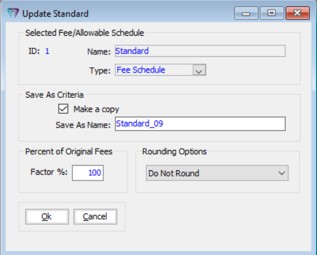The image size is (317, 255).
Task: Select the Fee Schedule text in Type combo
Action: (141, 70)
